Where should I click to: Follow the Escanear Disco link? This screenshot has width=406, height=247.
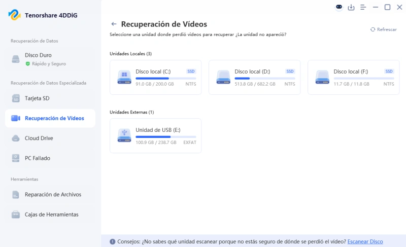pyautogui.click(x=365, y=241)
